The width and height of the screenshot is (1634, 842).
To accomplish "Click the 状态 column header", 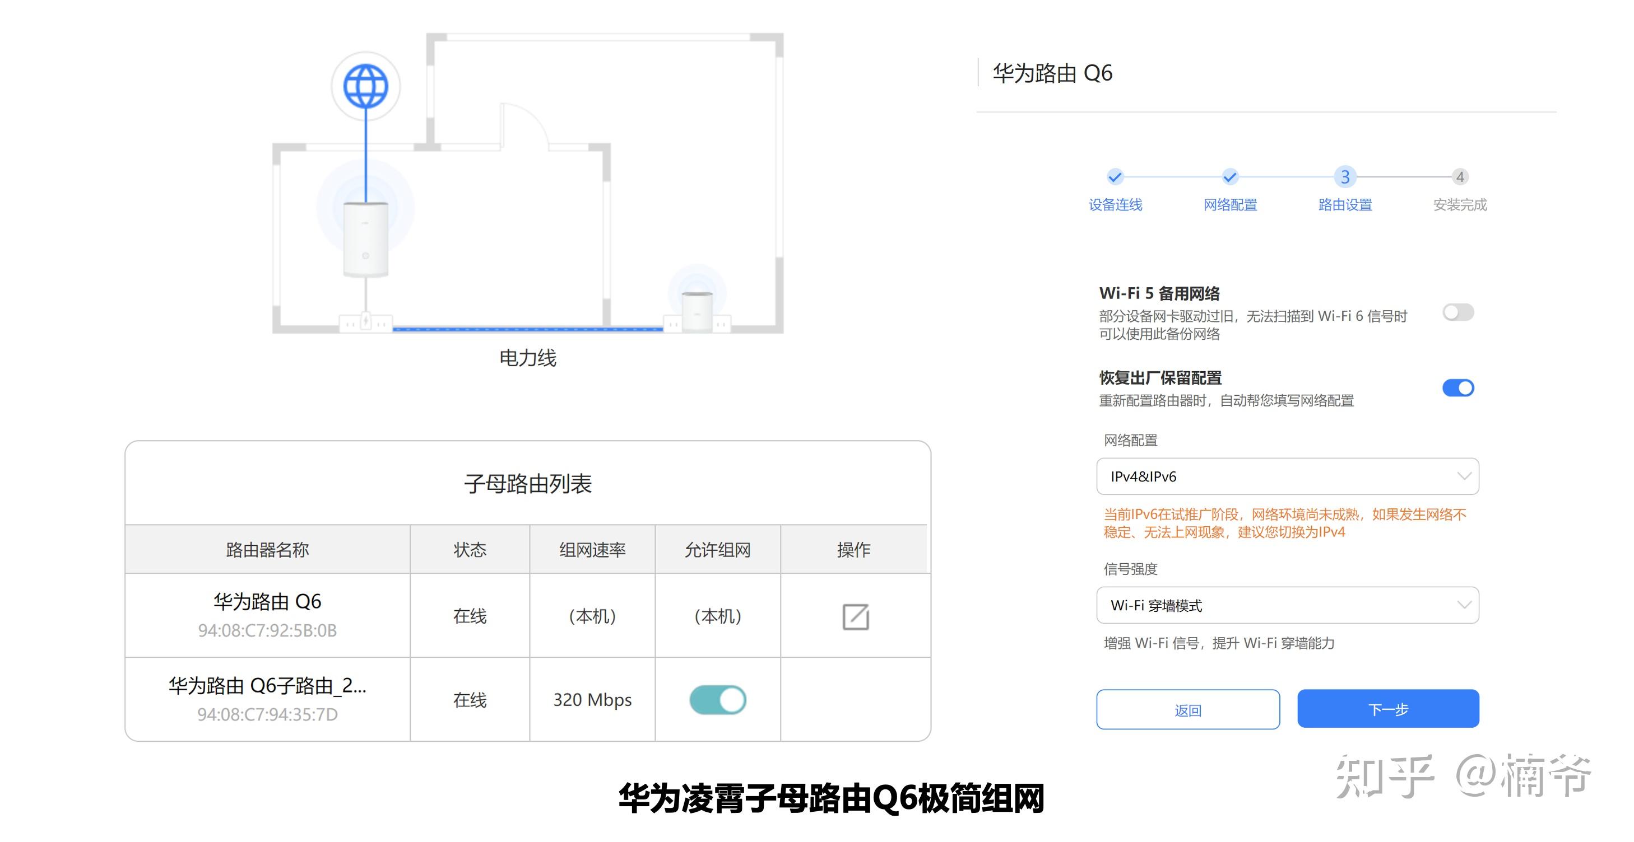I will coord(470,549).
